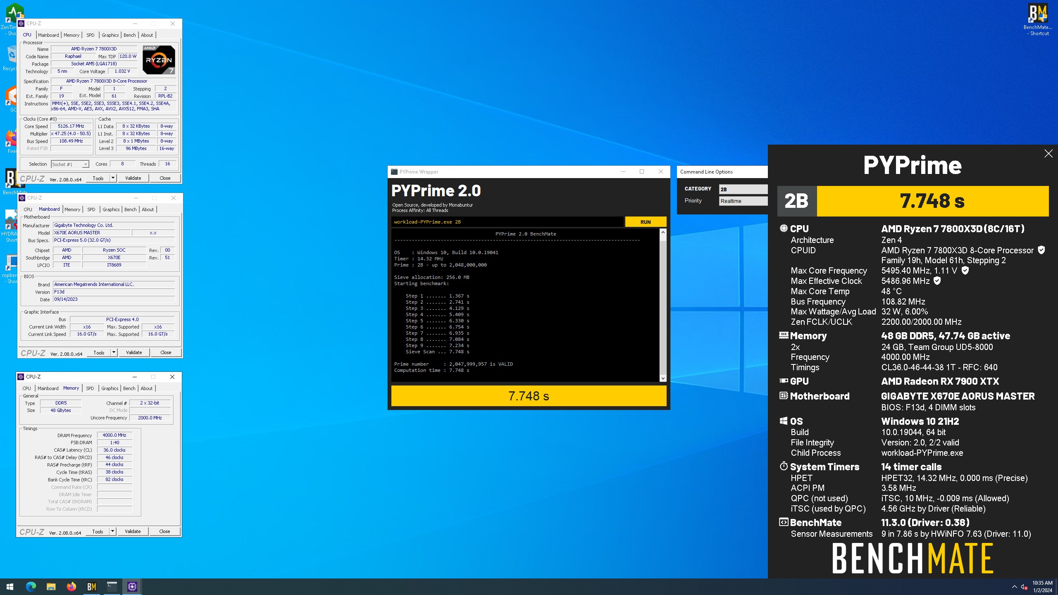The height and width of the screenshot is (595, 1058).
Task: Open File Explorer from taskbar
Action: (51, 586)
